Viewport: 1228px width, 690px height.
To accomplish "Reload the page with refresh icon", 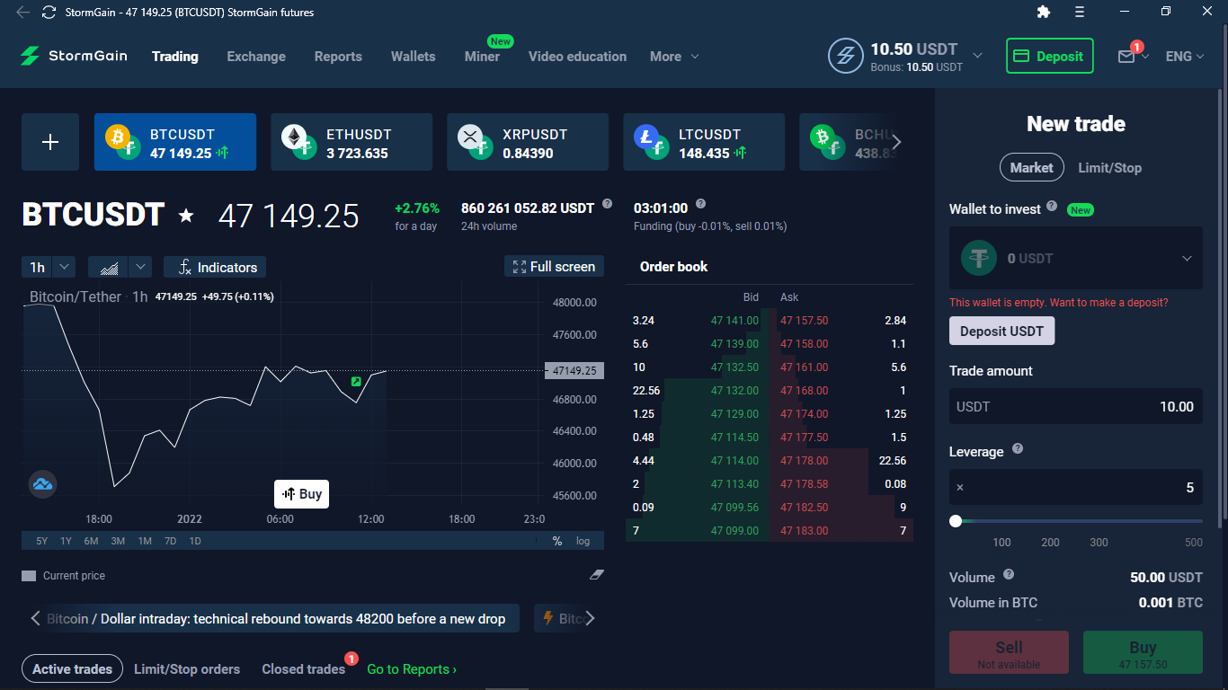I will click(49, 13).
